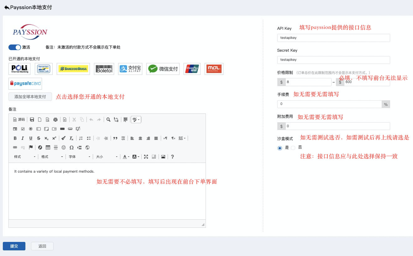Viewport: 413px width, 256px height.
Task: Open the spell check ABC dropdown
Action: pos(136,119)
